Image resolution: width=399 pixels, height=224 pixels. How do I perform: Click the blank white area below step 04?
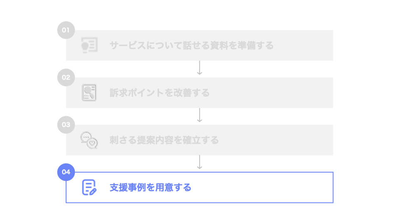(199, 214)
